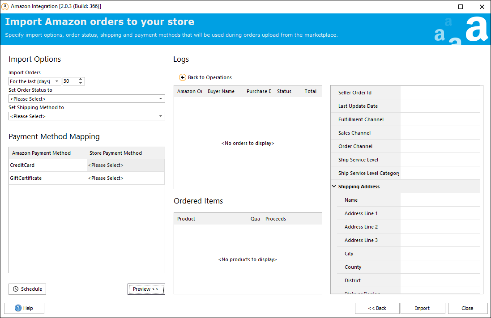Click the Address Line 3 row
The height and width of the screenshot is (318, 491).
tap(409, 240)
